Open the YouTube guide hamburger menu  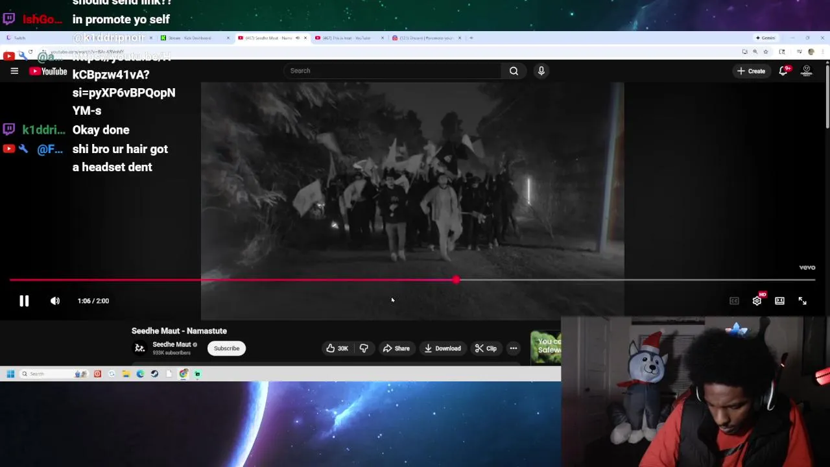(x=14, y=71)
